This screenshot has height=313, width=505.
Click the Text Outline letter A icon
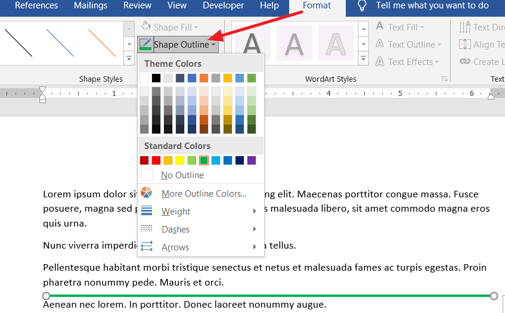[380, 44]
